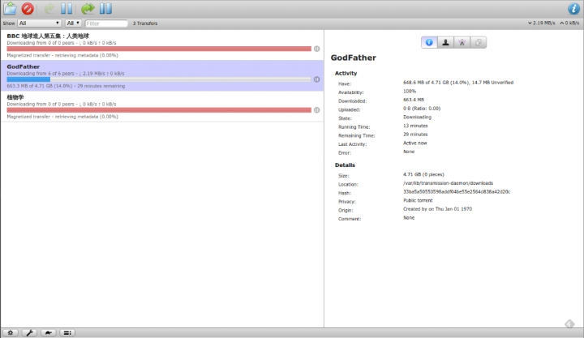The image size is (584, 338).
Task: Pause all torrents using rightmost pause icon
Action: click(105, 9)
